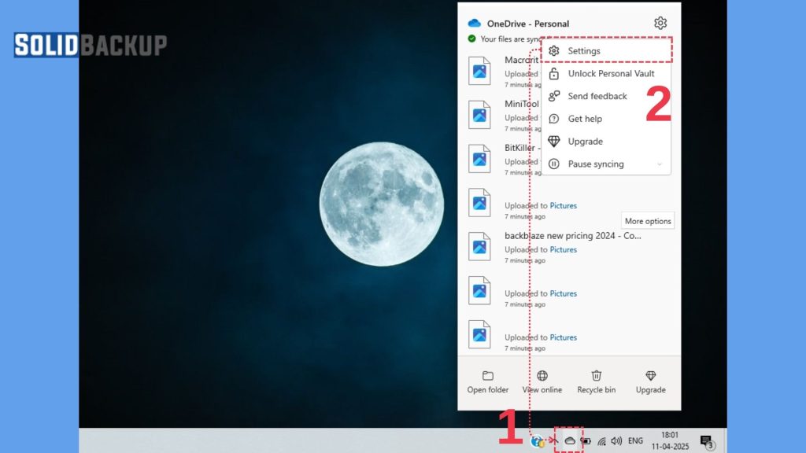806x453 pixels.
Task: Open the battery icon in tray
Action: (x=586, y=440)
